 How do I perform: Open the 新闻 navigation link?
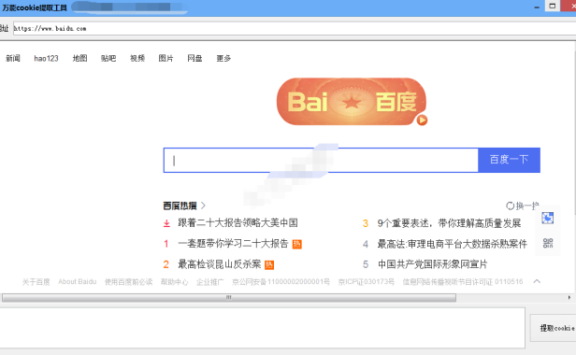[13, 58]
